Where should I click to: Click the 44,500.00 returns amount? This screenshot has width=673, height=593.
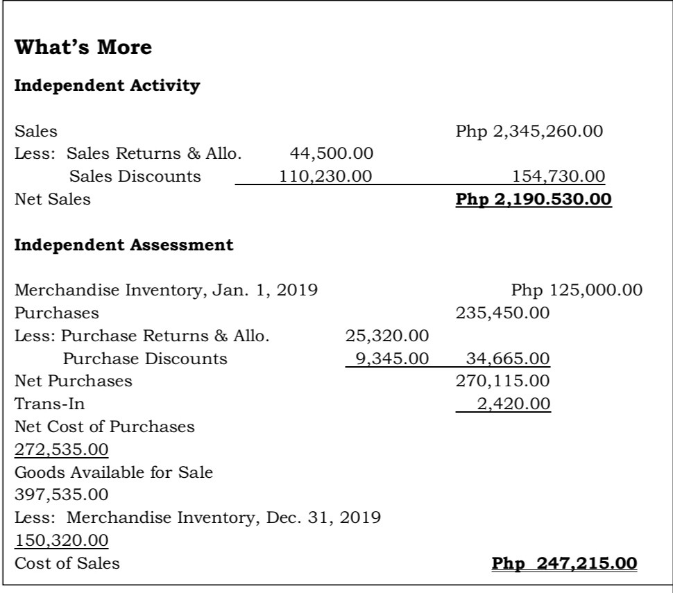coord(332,153)
